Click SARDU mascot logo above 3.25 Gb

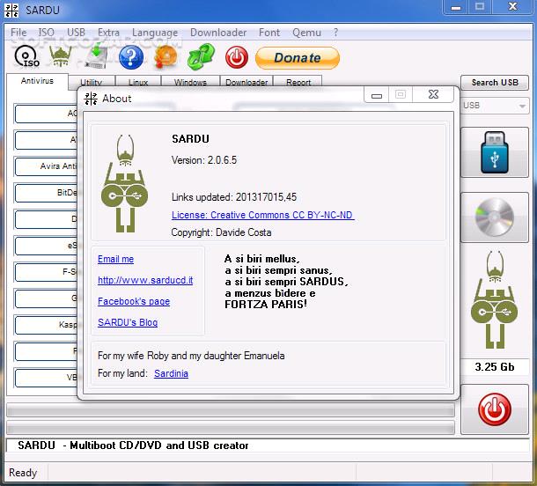pyautogui.click(x=494, y=299)
